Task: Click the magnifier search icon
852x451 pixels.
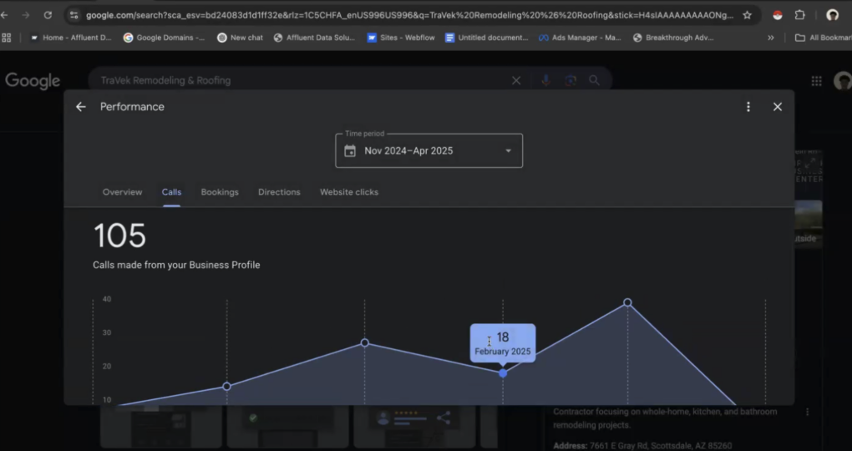Action: point(594,80)
